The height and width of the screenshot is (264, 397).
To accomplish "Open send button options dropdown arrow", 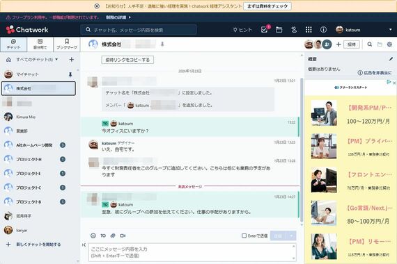I will point(291,236).
